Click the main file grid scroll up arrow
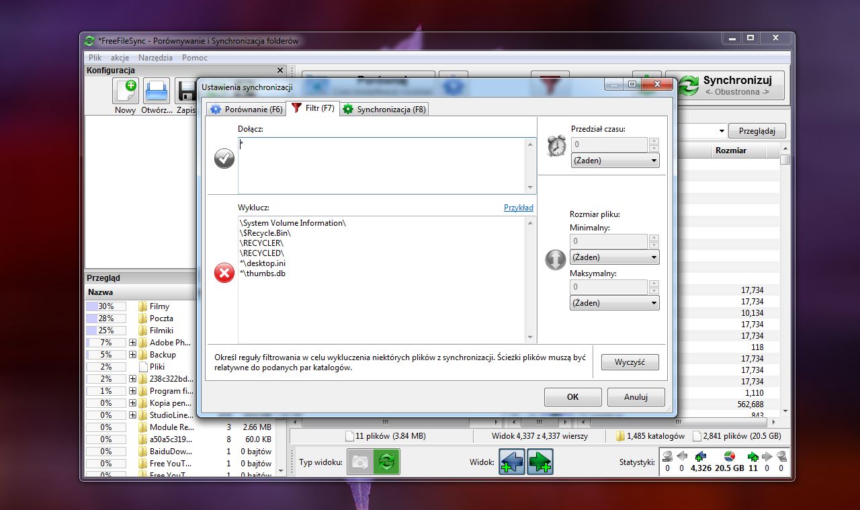 (x=785, y=149)
